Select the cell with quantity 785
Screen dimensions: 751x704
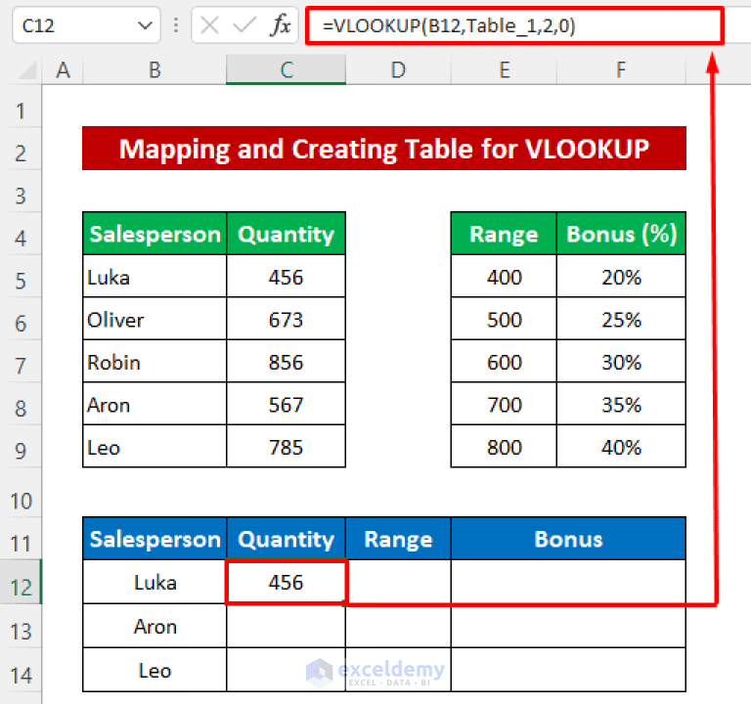click(286, 446)
